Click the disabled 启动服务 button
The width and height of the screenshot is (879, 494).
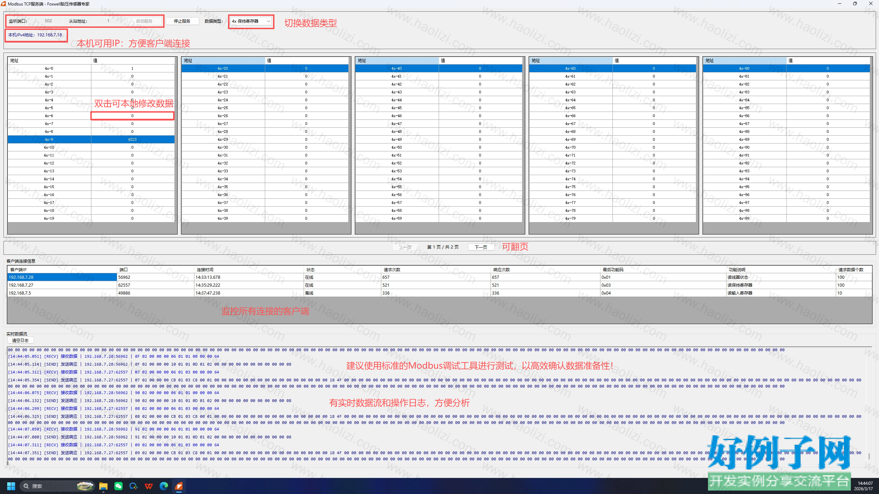coord(144,21)
